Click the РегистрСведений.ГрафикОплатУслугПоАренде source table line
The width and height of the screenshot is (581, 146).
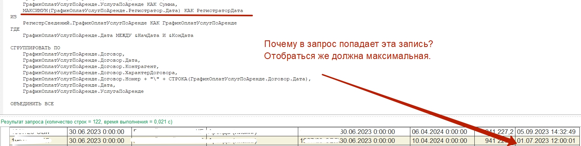pos(130,23)
